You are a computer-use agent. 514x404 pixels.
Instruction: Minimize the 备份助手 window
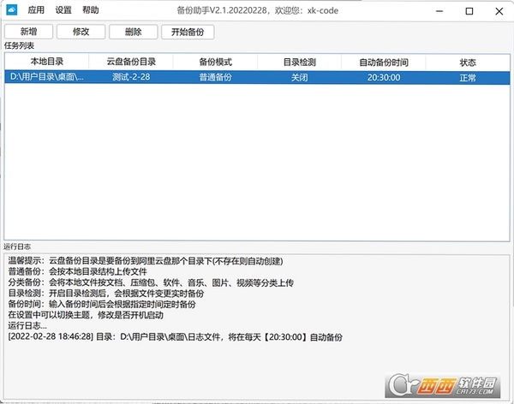[439, 11]
